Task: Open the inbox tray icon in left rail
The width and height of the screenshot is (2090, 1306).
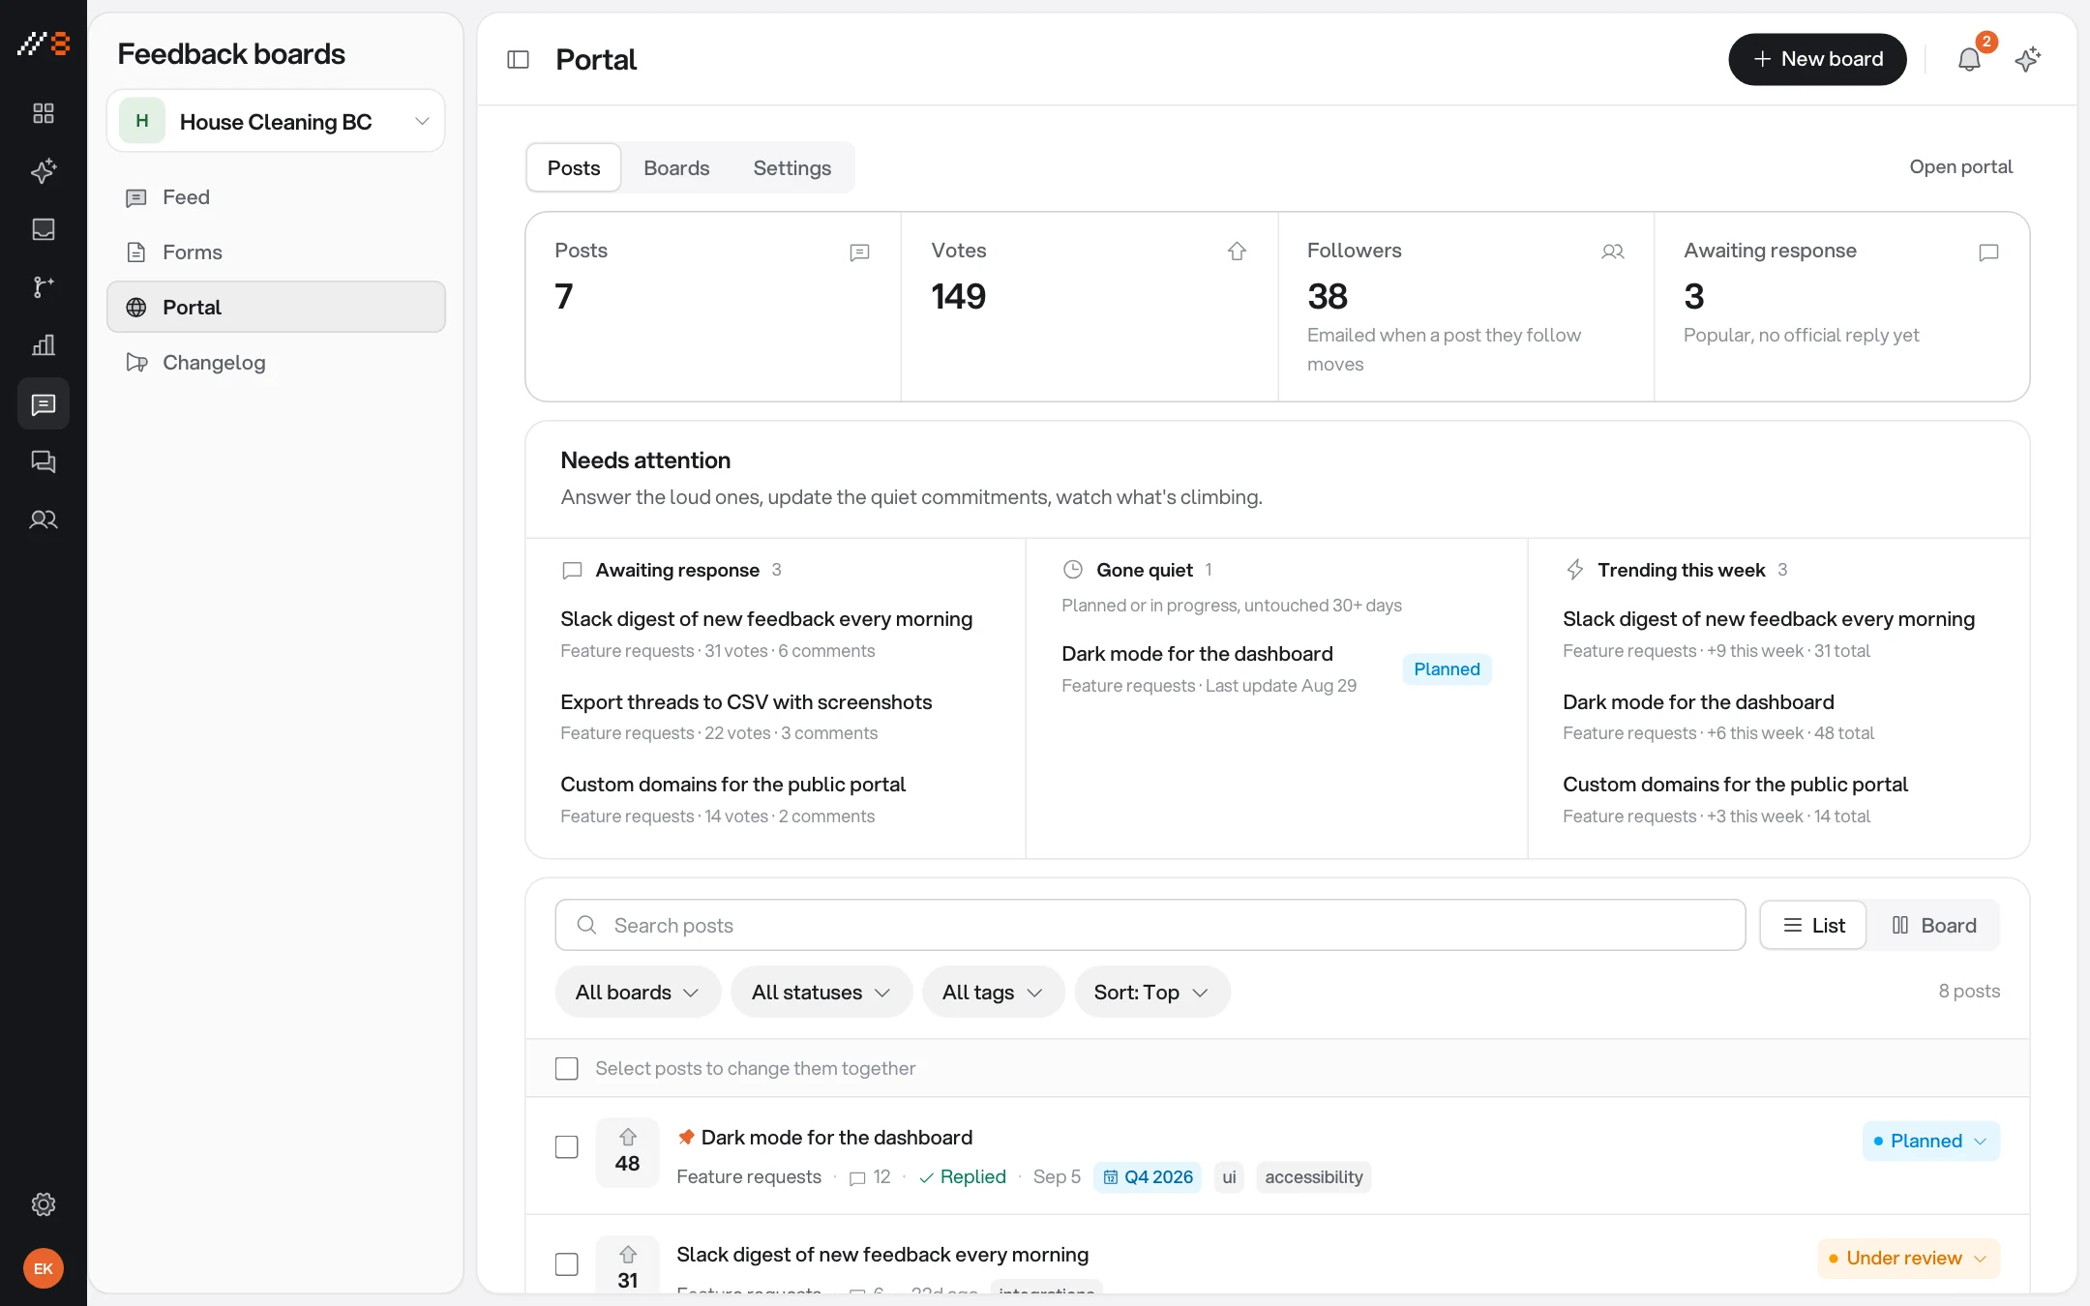Action: pyautogui.click(x=44, y=229)
